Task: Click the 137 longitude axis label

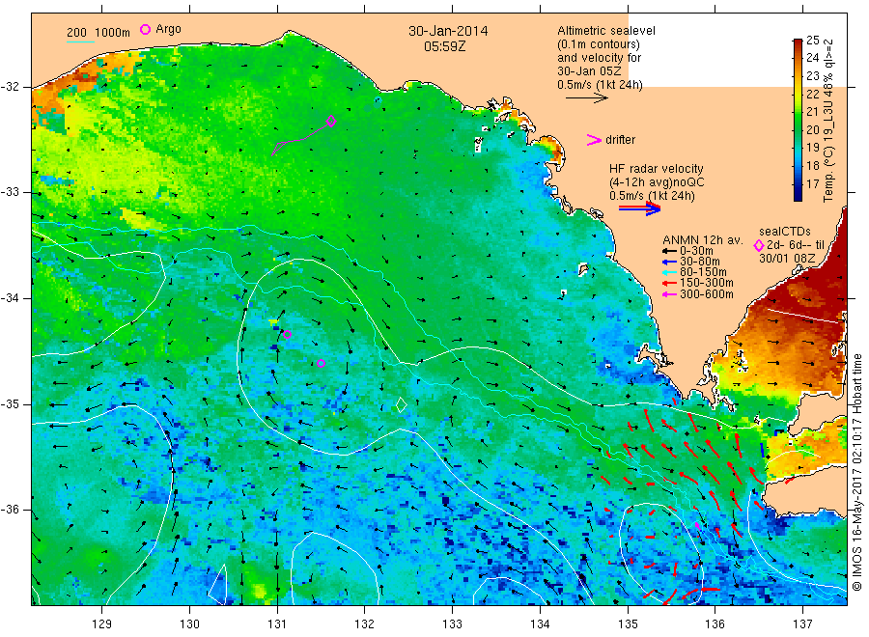Action: [802, 624]
